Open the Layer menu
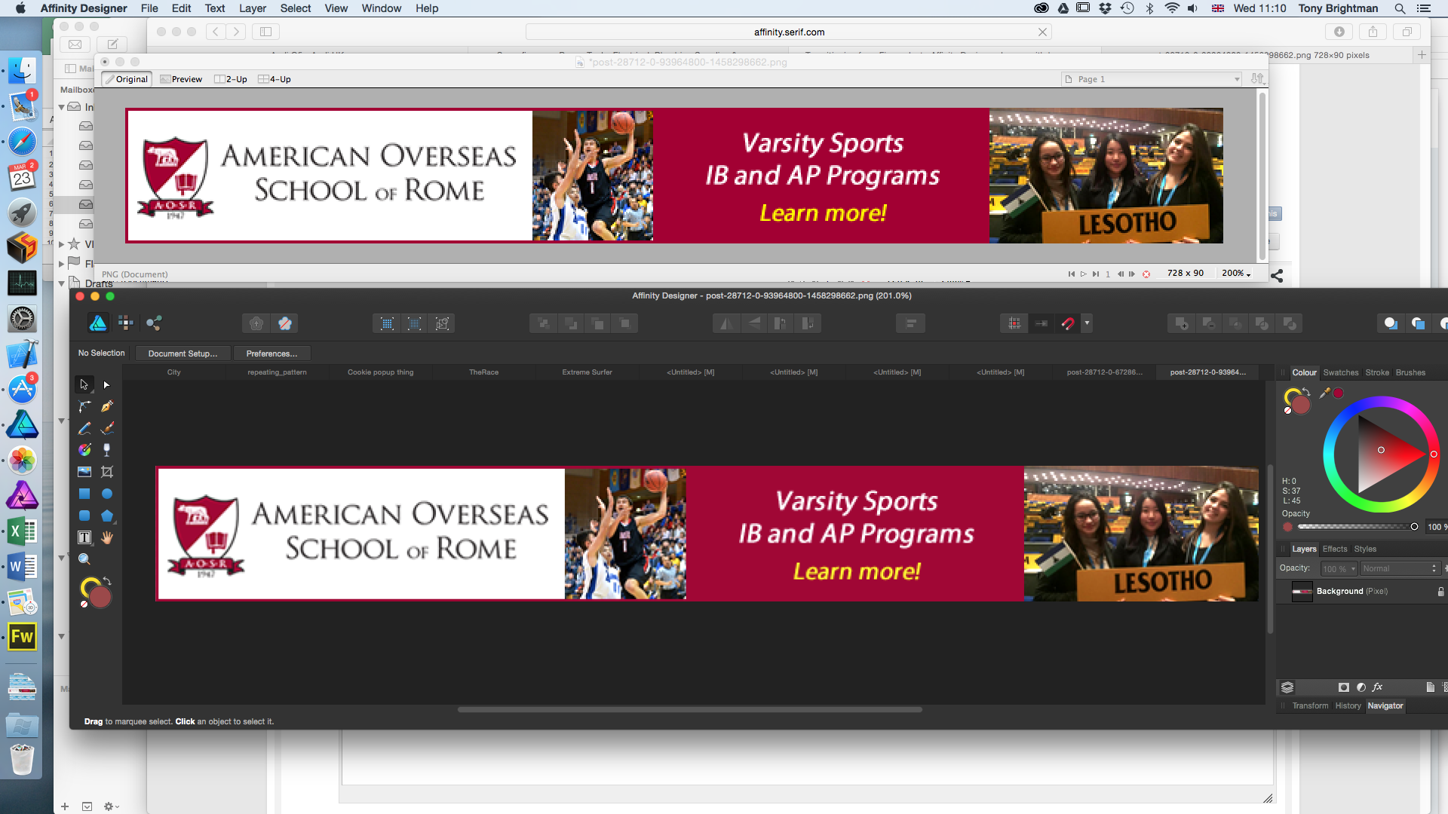1448x814 pixels. tap(253, 8)
